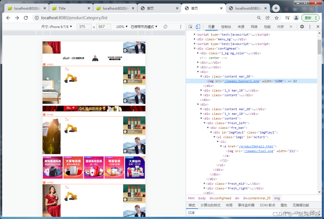This screenshot has height=219, width=324.
Task: Show more DevTools tabs chevron
Action: coord(291,27)
